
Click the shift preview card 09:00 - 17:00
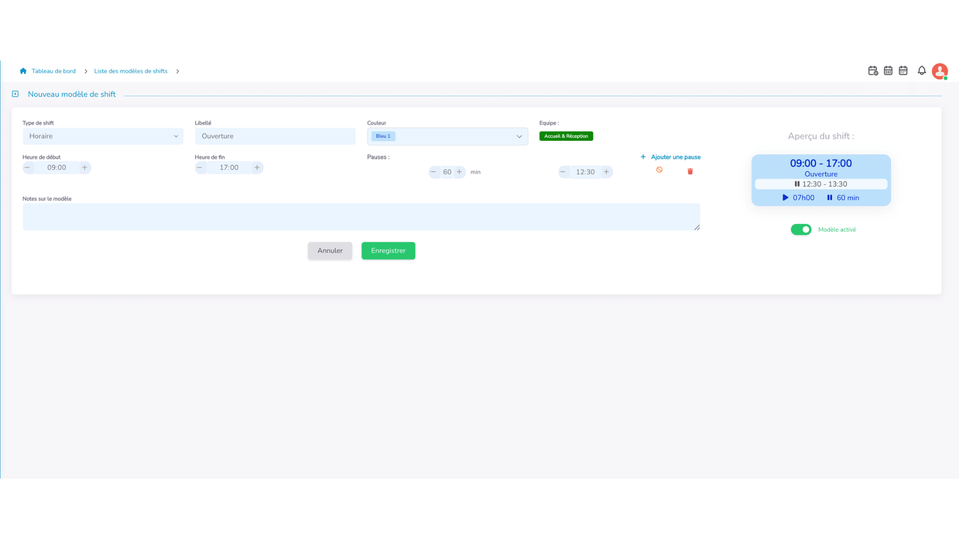tap(821, 180)
